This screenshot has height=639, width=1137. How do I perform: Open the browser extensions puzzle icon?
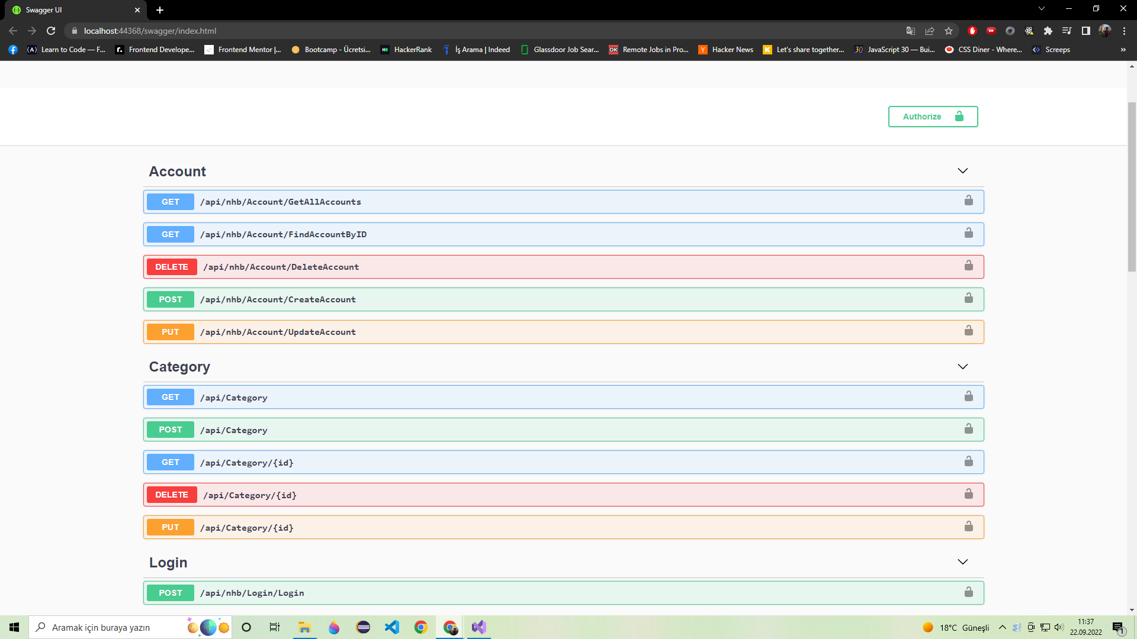coord(1049,31)
